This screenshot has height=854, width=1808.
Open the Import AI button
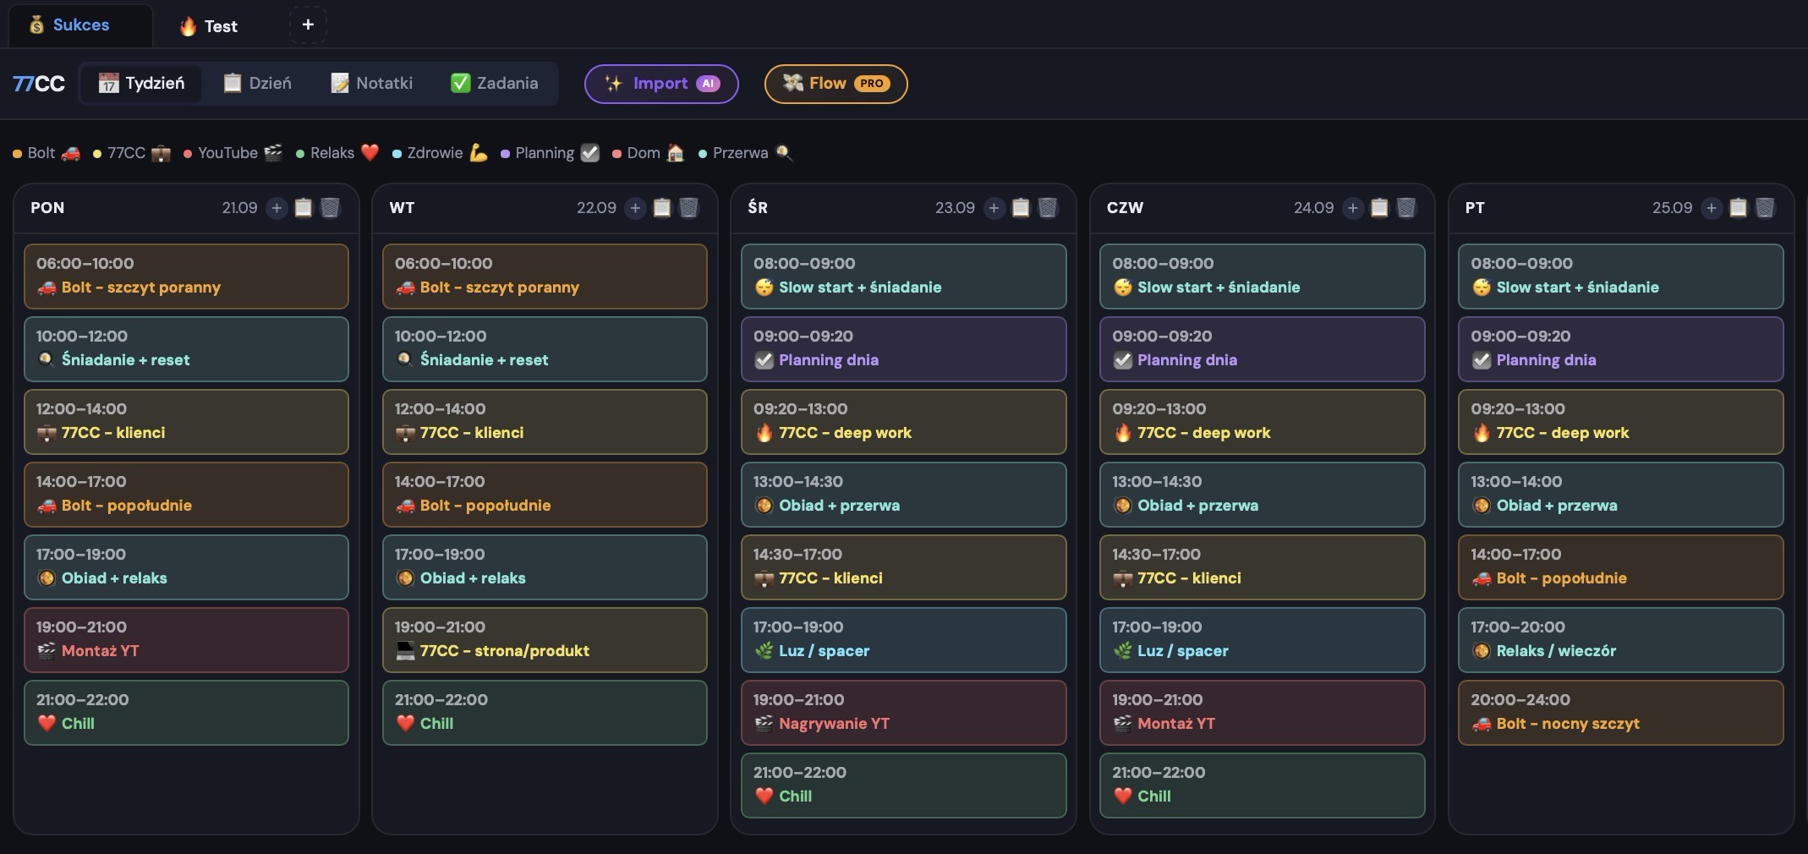pyautogui.click(x=661, y=84)
